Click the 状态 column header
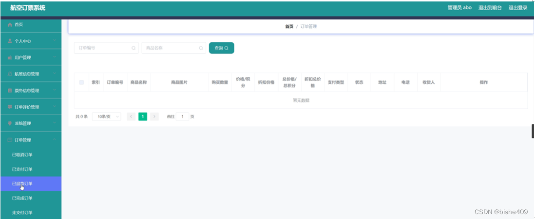Screen dimensions: 535x219 click(359, 82)
